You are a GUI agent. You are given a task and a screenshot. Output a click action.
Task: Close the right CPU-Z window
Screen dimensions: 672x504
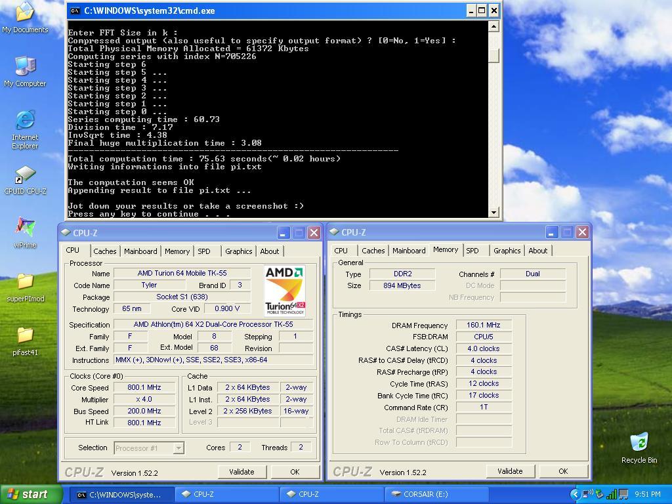582,232
